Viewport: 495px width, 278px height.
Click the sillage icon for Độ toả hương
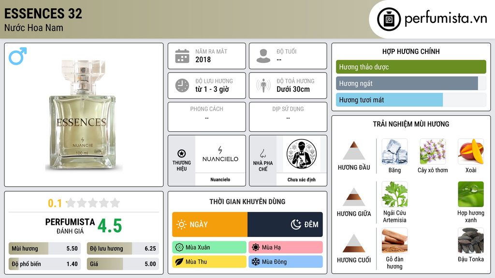point(263,85)
